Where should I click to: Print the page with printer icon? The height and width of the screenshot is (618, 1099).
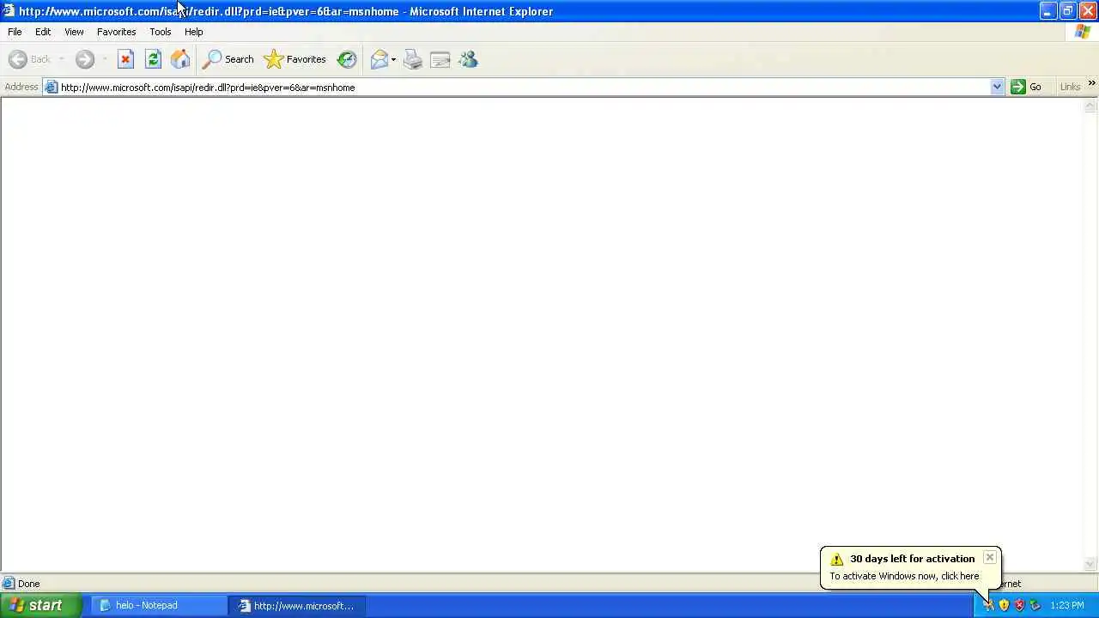(x=413, y=59)
